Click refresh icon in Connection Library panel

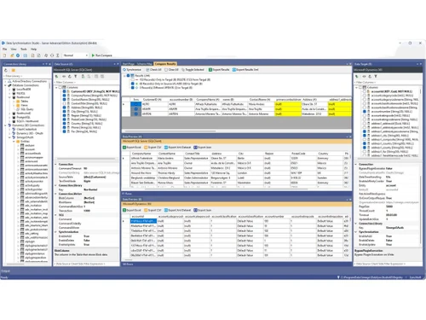tap(6, 70)
